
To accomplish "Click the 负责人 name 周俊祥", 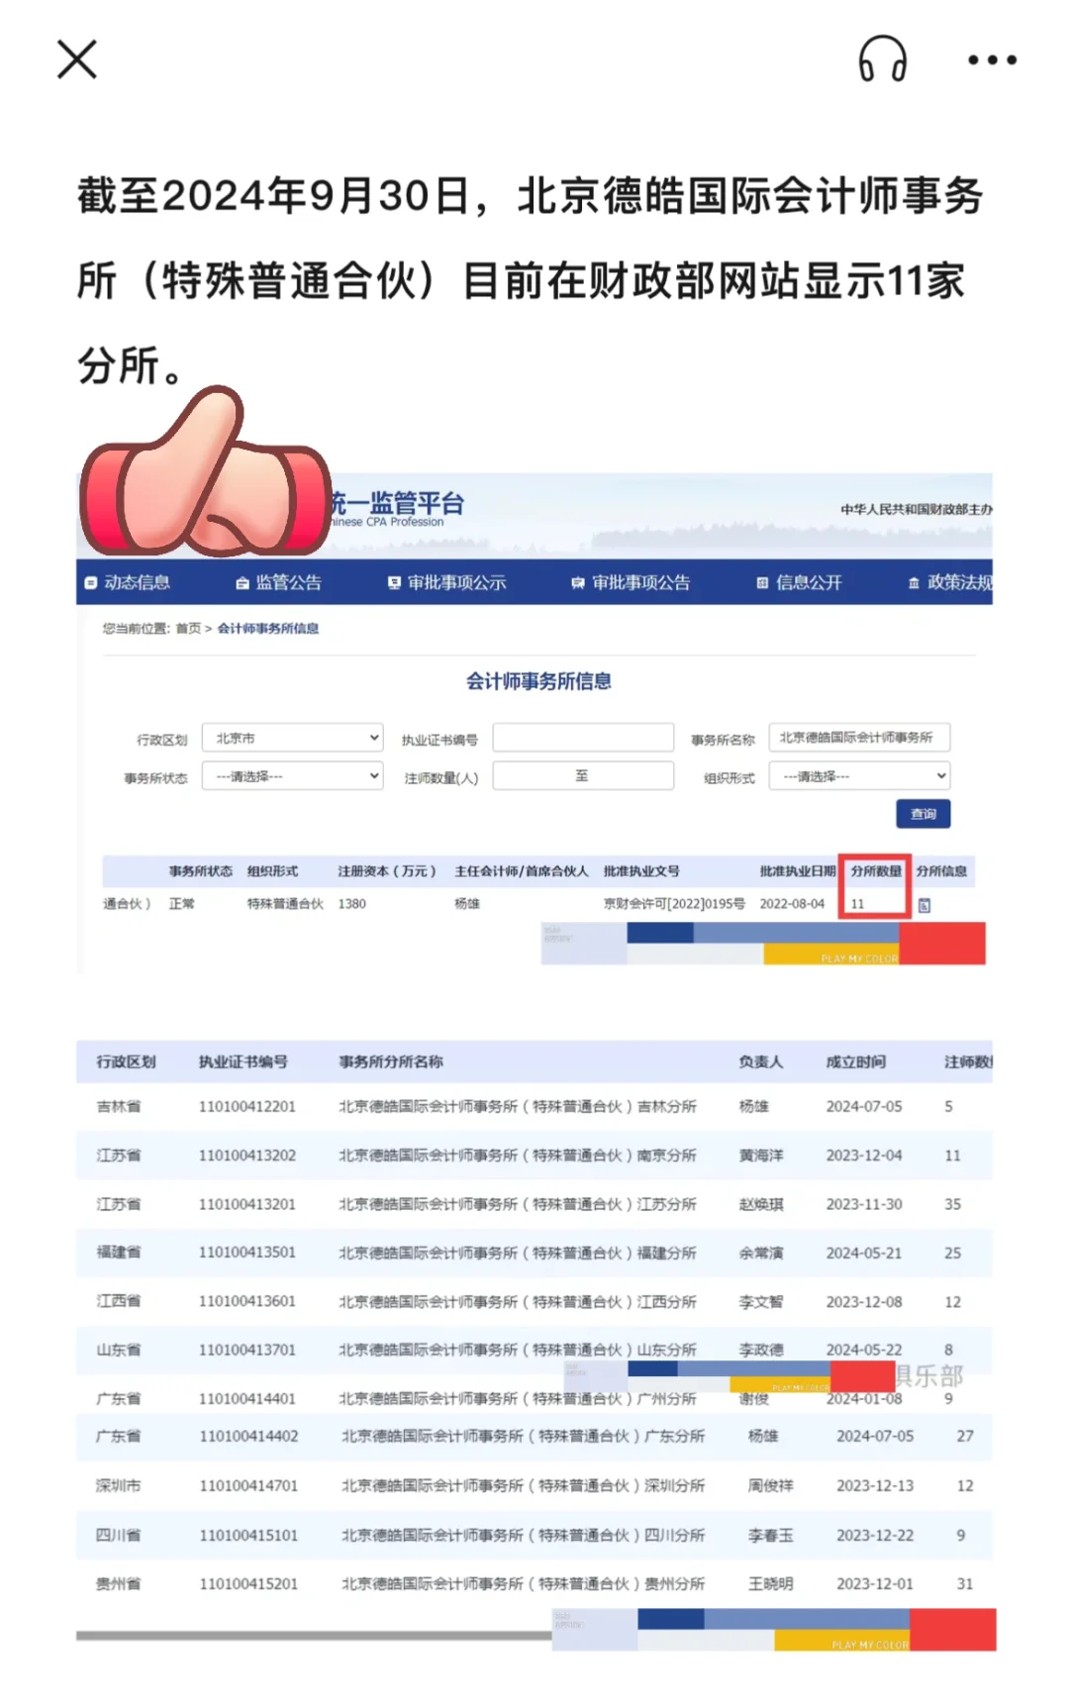I will (770, 1485).
